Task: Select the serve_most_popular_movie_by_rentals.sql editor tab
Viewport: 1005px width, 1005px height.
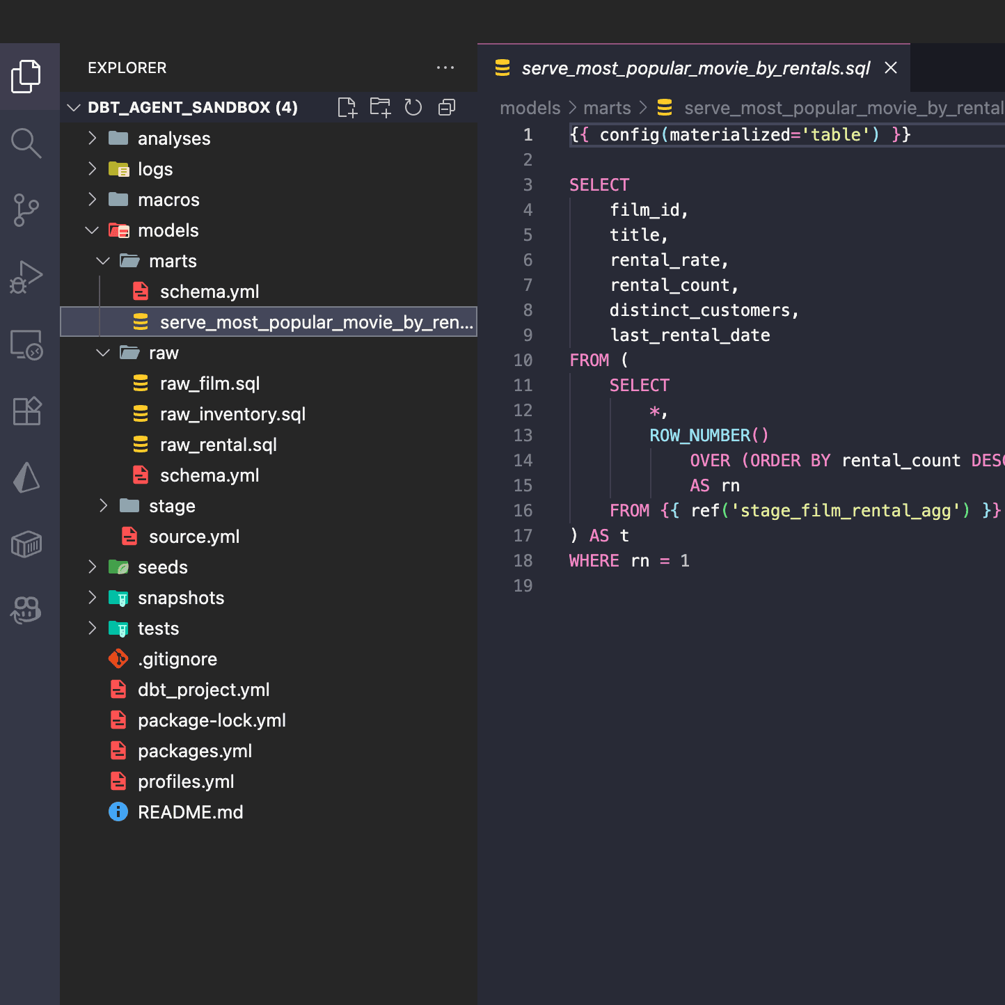Action: pos(695,68)
